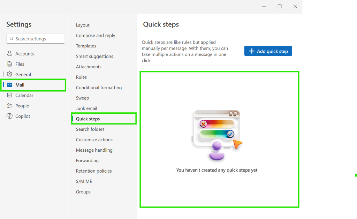Maximize the Settings window
The width and height of the screenshot is (357, 219).
pyautogui.click(x=280, y=6)
